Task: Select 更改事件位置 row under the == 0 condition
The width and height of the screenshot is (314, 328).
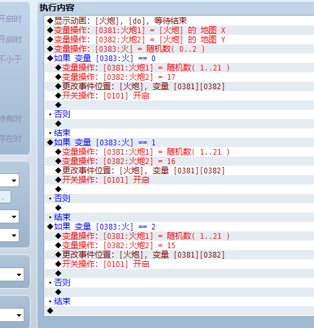Action: point(179,87)
